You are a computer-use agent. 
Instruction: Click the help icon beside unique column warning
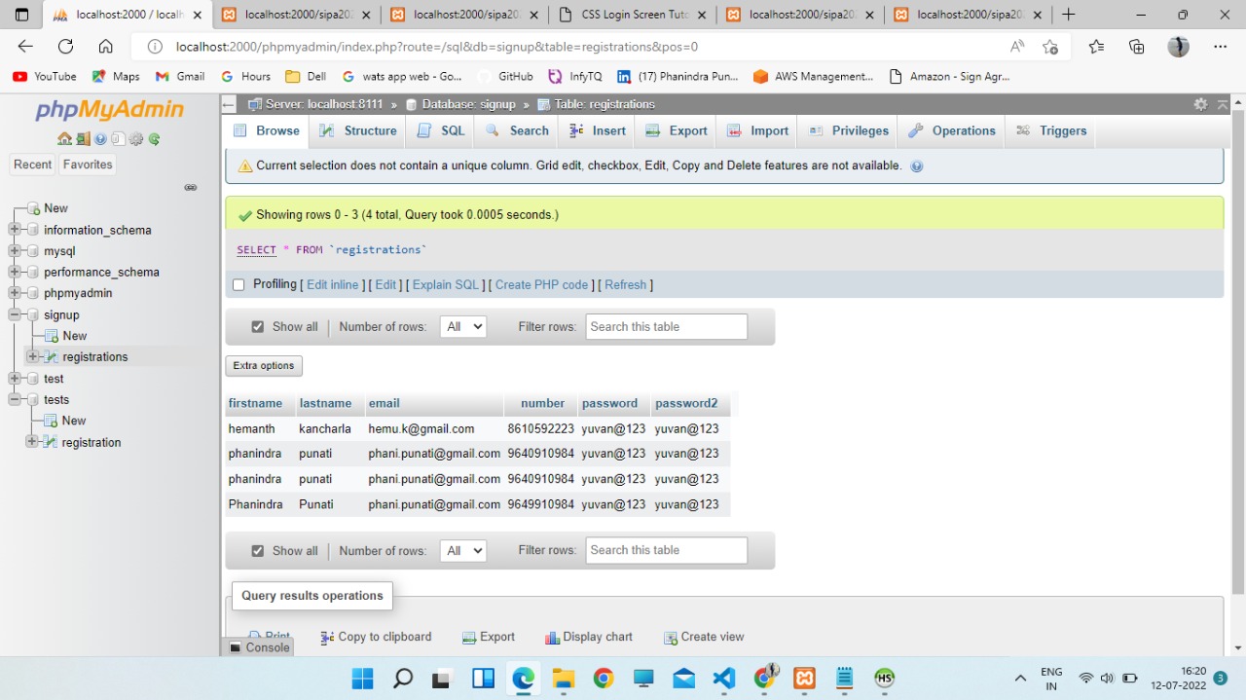coord(916,166)
